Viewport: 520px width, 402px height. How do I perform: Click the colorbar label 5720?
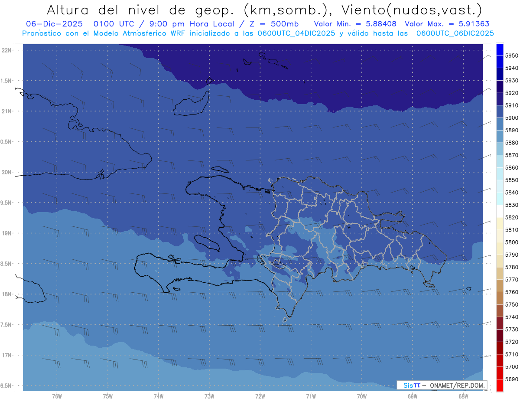pos(512,342)
